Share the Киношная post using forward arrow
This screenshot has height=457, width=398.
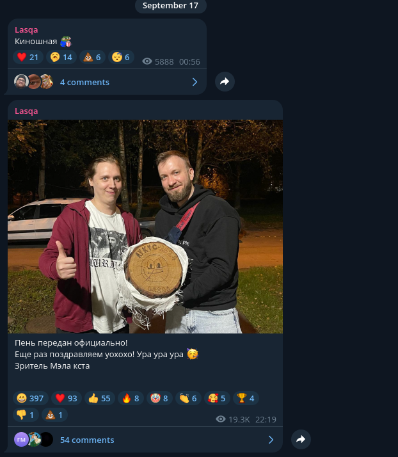225,82
